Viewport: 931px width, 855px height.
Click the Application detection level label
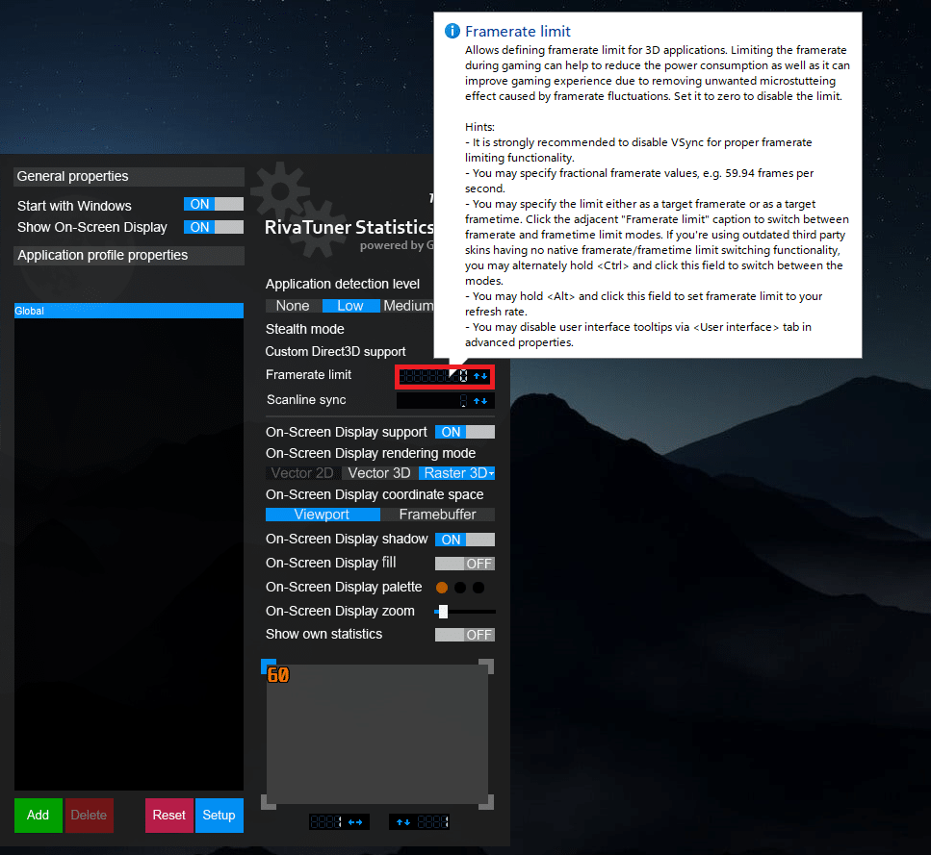pyautogui.click(x=343, y=284)
